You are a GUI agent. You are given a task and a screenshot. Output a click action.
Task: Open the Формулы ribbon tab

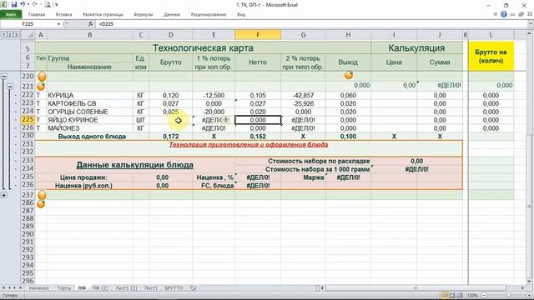(x=143, y=15)
